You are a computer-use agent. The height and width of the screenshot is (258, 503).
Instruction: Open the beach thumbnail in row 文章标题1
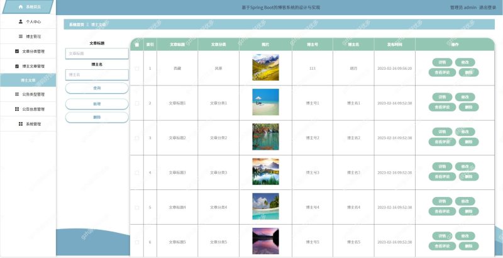click(x=265, y=102)
